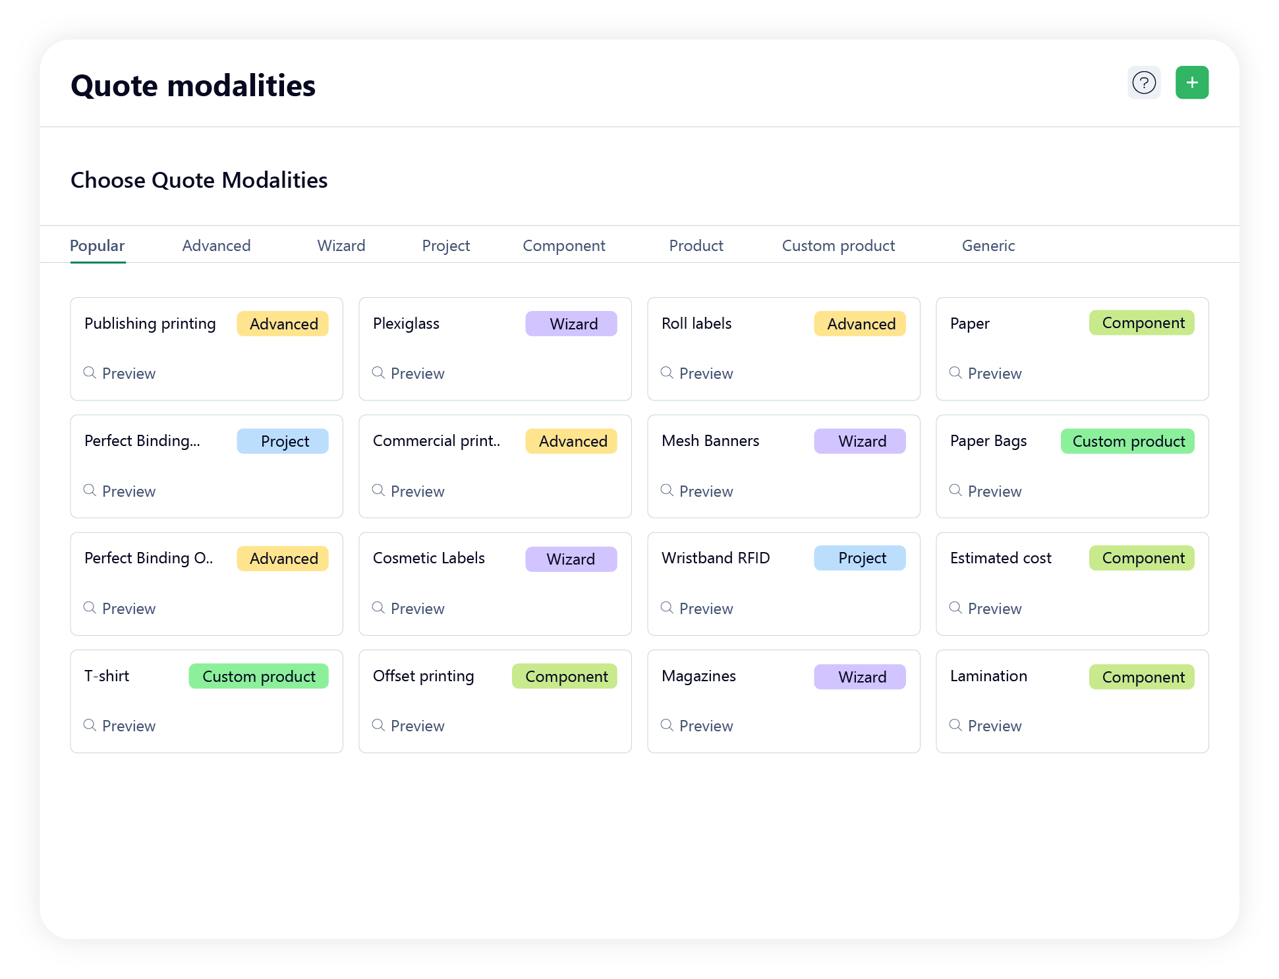
Task: Switch to the Advanced tab
Action: 216,246
